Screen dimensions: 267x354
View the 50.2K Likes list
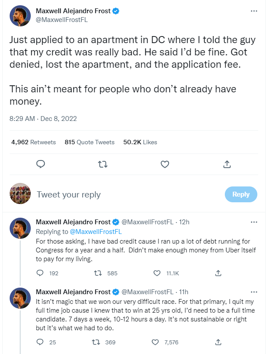coord(140,142)
